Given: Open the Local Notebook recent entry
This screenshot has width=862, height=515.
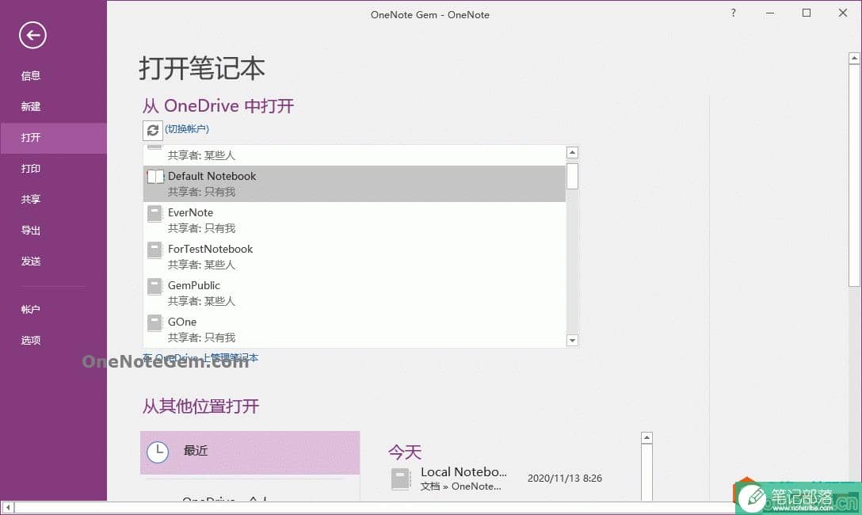Looking at the screenshot, I should click(x=498, y=479).
